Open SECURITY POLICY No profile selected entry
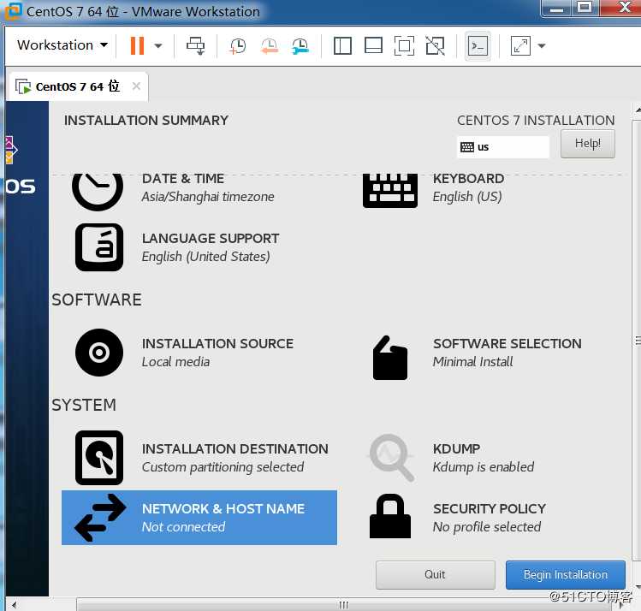Image resolution: width=641 pixels, height=611 pixels. click(x=490, y=518)
